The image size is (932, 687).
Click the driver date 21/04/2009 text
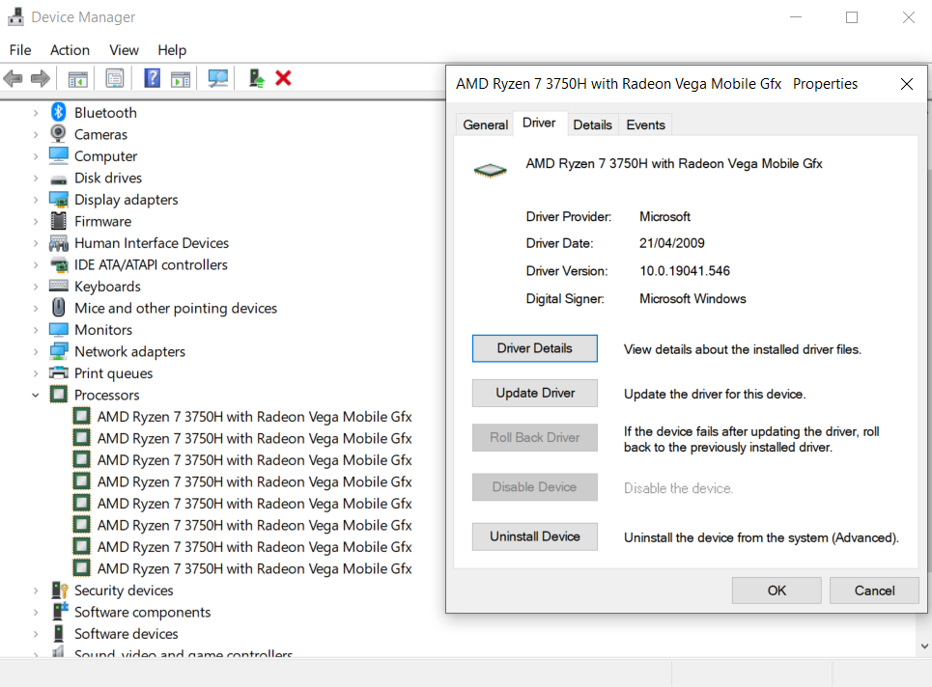point(671,243)
